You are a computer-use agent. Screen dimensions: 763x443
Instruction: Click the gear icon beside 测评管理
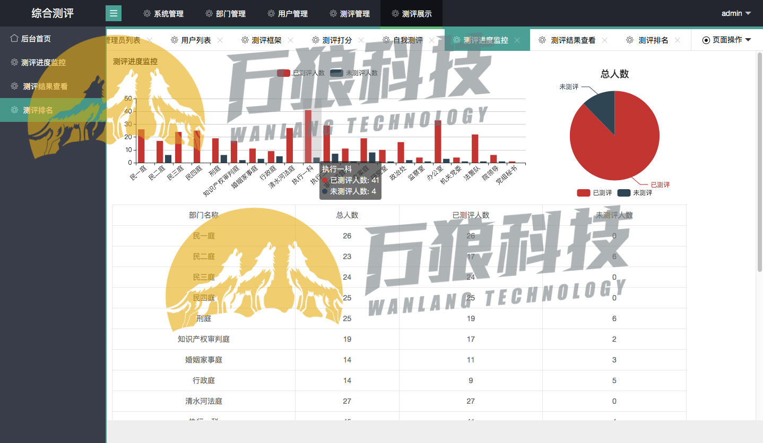tap(333, 13)
